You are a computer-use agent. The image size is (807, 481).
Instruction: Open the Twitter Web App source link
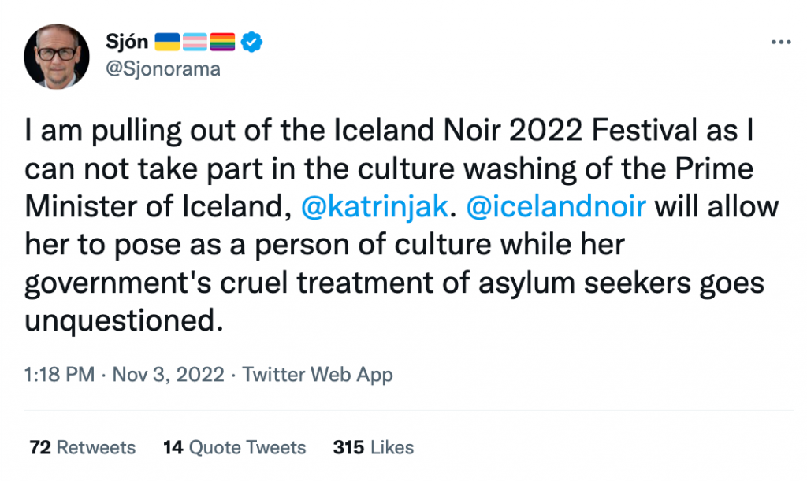click(x=318, y=374)
